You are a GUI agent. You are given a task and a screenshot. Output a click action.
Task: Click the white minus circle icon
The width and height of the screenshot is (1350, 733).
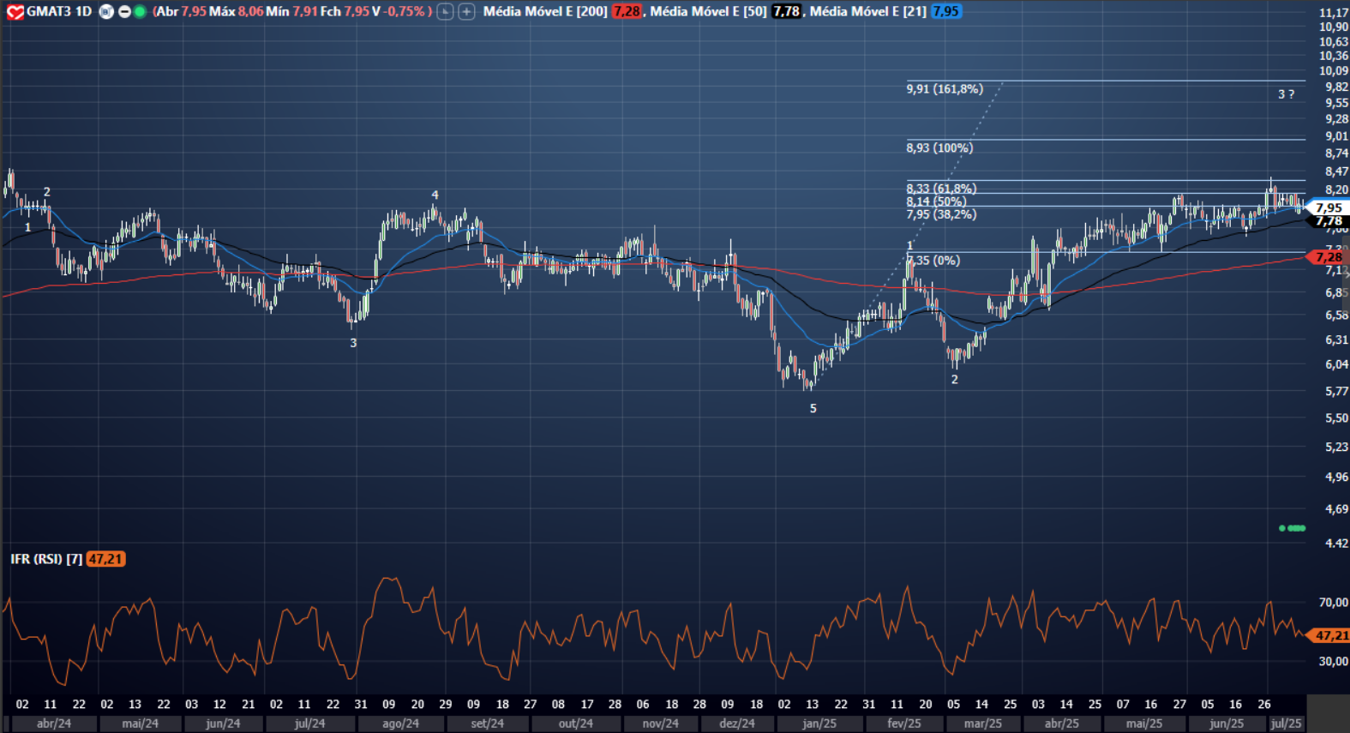[x=124, y=12]
